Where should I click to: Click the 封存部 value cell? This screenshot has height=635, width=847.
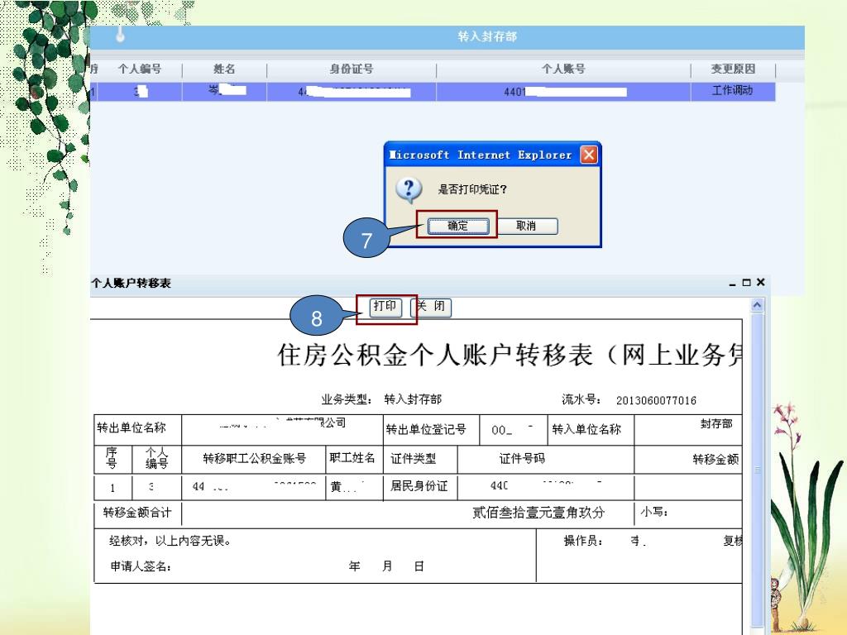(x=688, y=429)
